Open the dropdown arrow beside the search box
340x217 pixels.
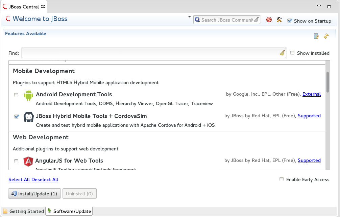pyautogui.click(x=190, y=17)
